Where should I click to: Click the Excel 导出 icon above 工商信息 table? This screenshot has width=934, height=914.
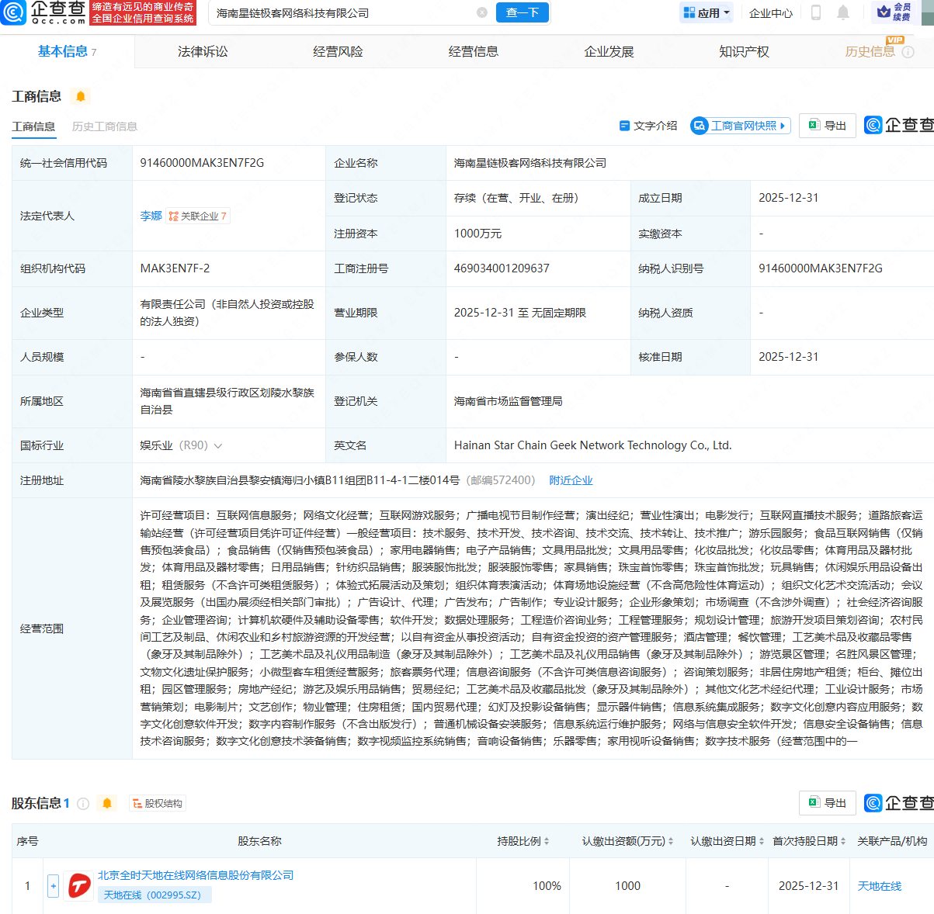pos(827,125)
